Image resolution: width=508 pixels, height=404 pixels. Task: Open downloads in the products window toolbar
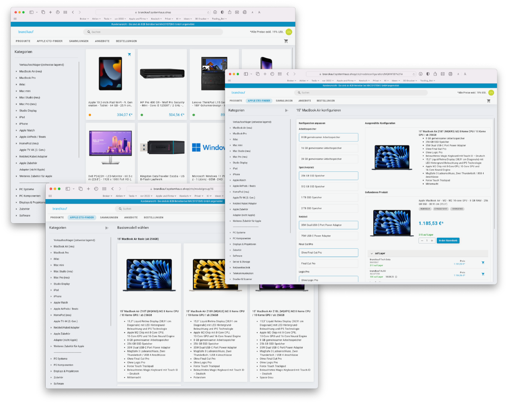point(215,12)
